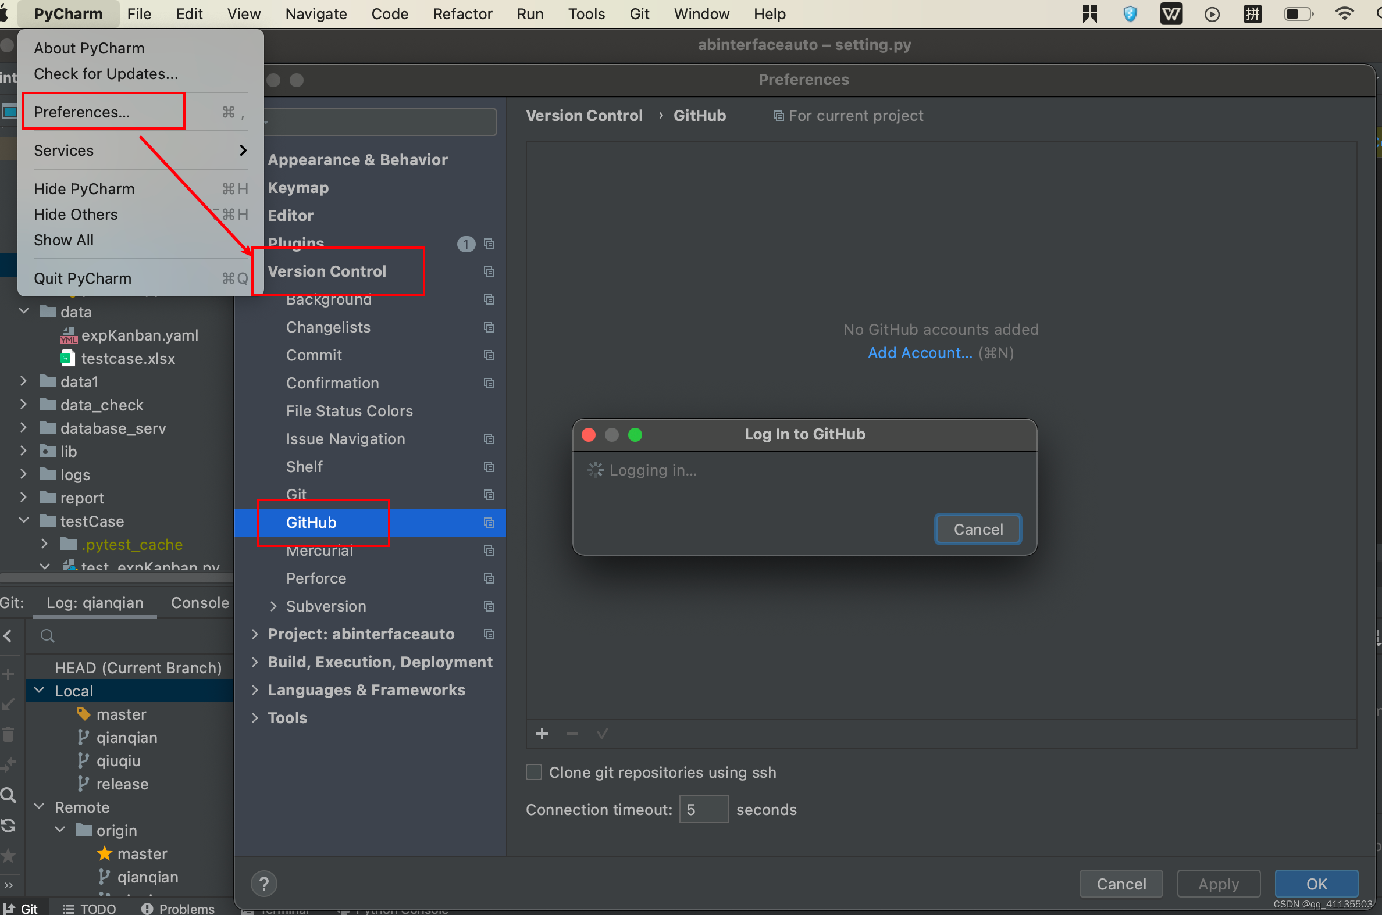Select HEAD (Current Branch) entry
1382x915 pixels.
[x=138, y=667]
